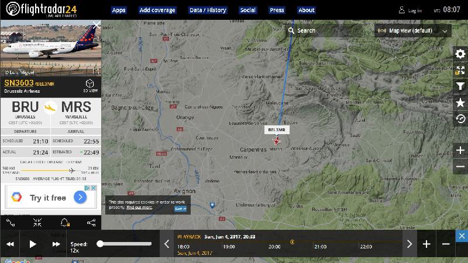
Task: Open the bookmarks star icon
Action: (x=460, y=103)
